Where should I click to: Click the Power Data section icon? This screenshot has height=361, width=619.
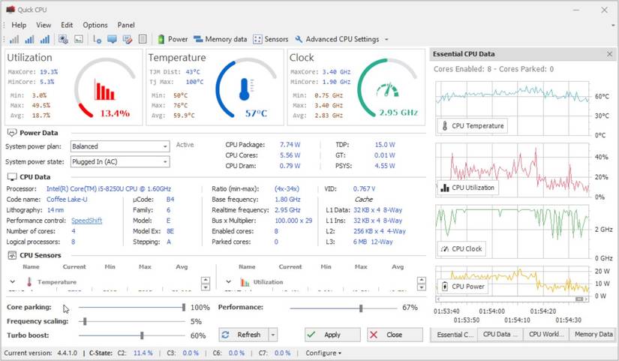pyautogui.click(x=12, y=133)
